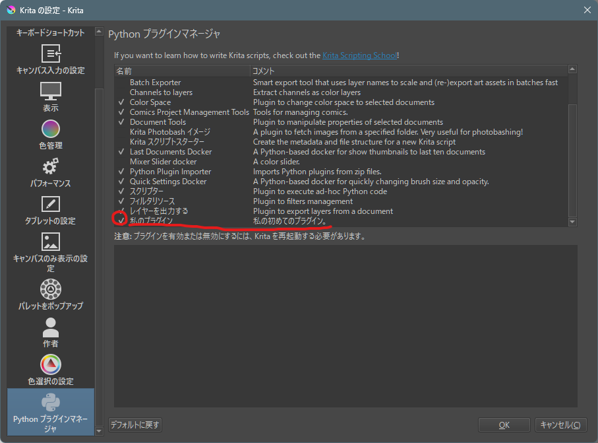
Task: Uncheck the Last Documents Docker plugin
Action: point(121,152)
